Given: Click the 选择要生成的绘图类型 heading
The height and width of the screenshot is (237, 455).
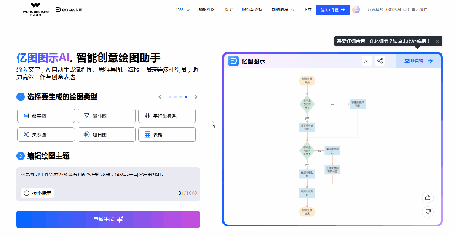Looking at the screenshot, I should tap(62, 97).
